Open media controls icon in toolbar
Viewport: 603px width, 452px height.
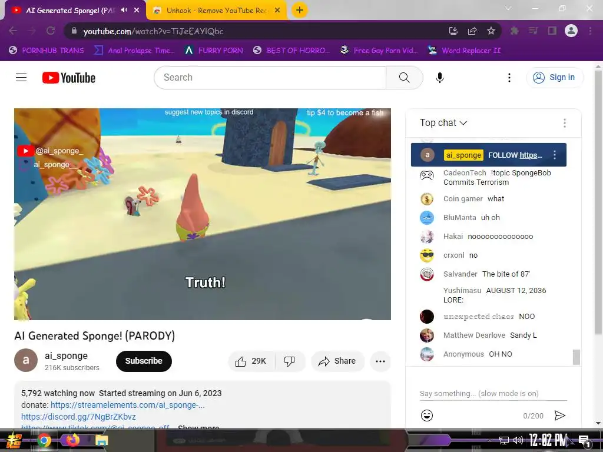pyautogui.click(x=533, y=31)
